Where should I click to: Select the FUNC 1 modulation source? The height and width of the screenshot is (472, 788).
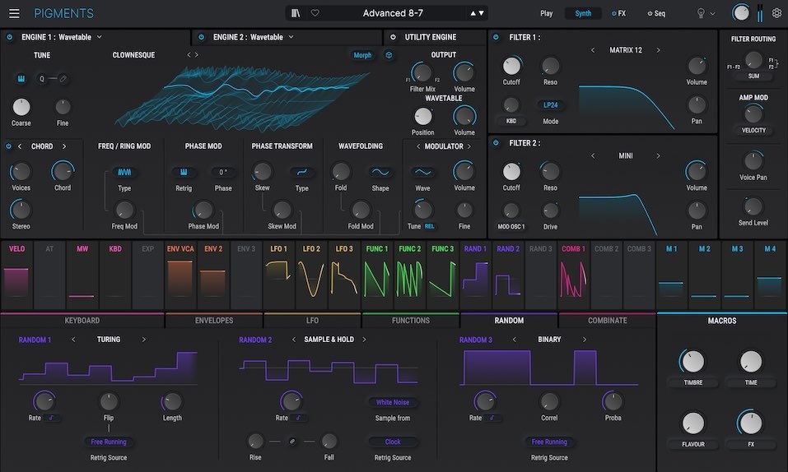pyautogui.click(x=377, y=275)
